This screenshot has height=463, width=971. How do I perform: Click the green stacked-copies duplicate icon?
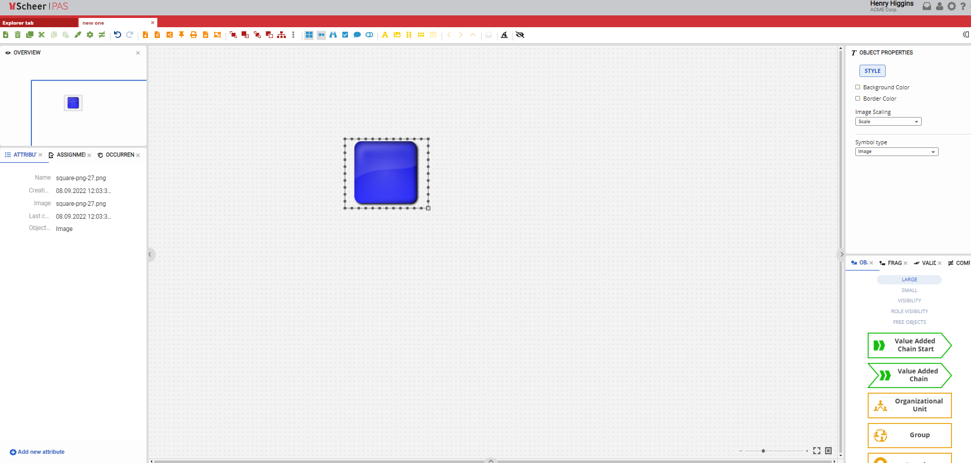pyautogui.click(x=30, y=35)
